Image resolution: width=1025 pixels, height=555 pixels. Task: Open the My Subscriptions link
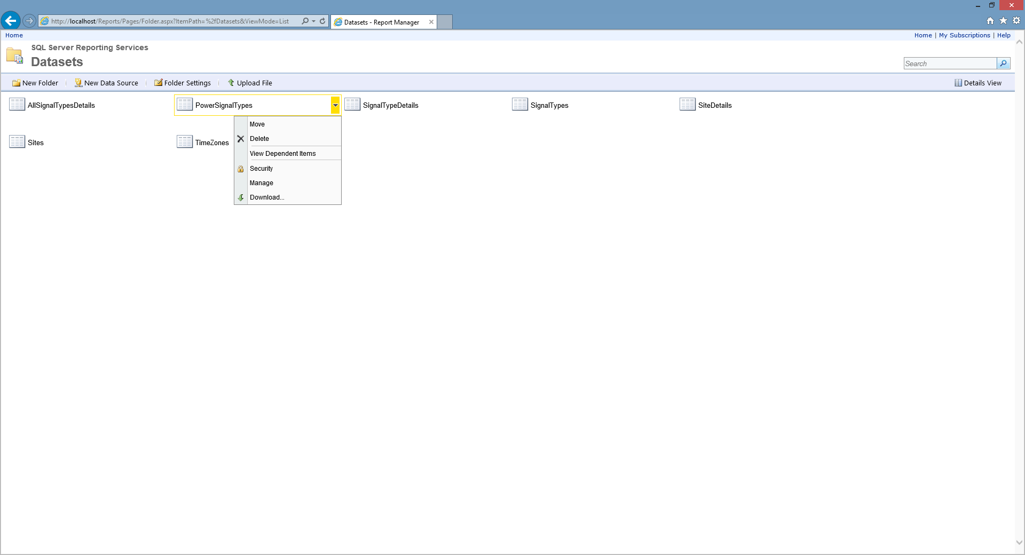tap(964, 35)
